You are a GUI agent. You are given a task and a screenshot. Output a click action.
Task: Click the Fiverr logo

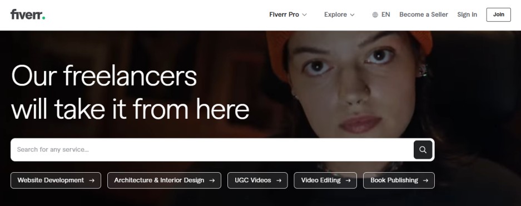[x=28, y=14]
